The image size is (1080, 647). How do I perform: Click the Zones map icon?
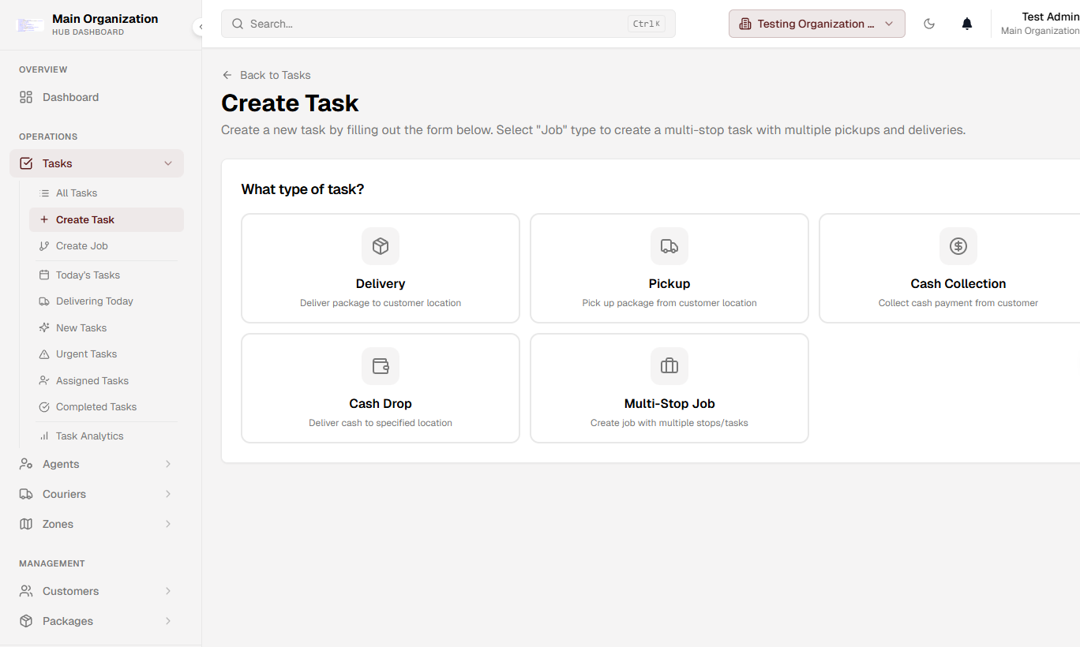pos(26,524)
